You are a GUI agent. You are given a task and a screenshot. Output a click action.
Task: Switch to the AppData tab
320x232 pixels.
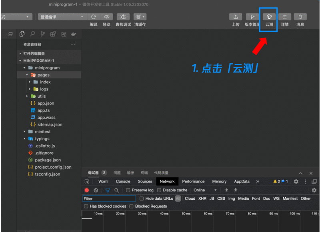click(x=242, y=181)
